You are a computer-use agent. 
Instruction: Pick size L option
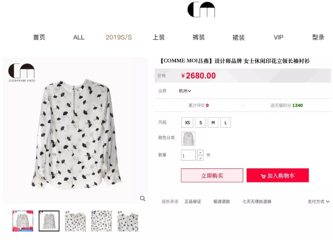coord(225,123)
